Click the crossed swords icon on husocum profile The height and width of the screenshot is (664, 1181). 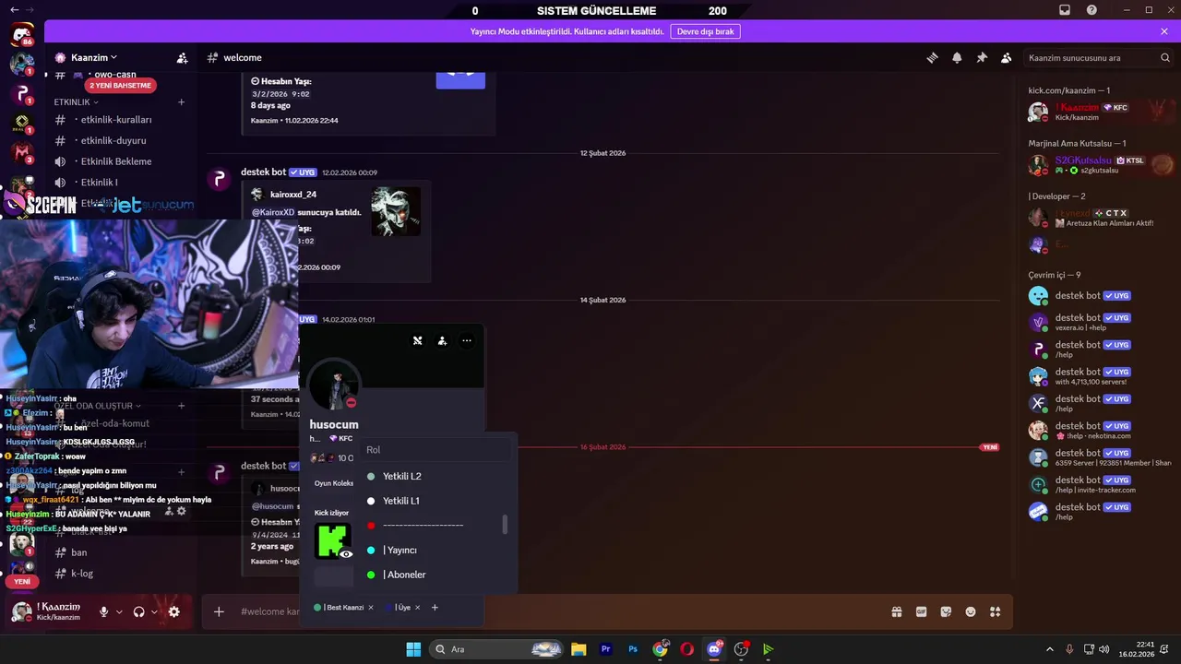417,340
